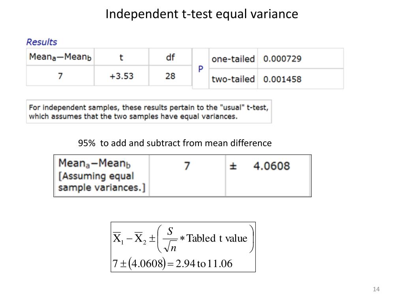This screenshot has width=404, height=303.
Task: Click the degrees of freedom value 28
Action: 170,76
